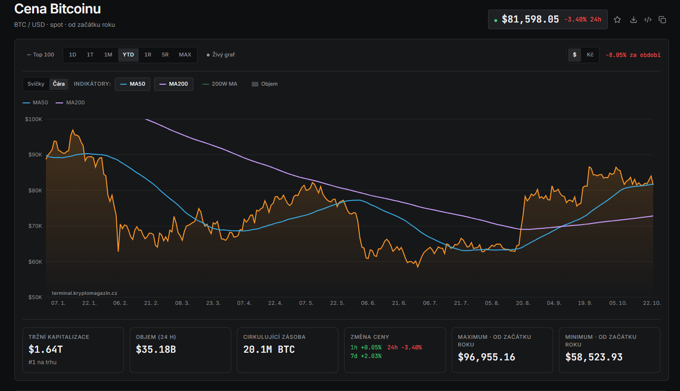The image size is (680, 391).
Task: Click the $58,523.93 minimum value
Action: click(594, 357)
